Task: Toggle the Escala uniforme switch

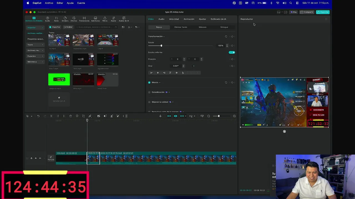Action: pos(232,52)
